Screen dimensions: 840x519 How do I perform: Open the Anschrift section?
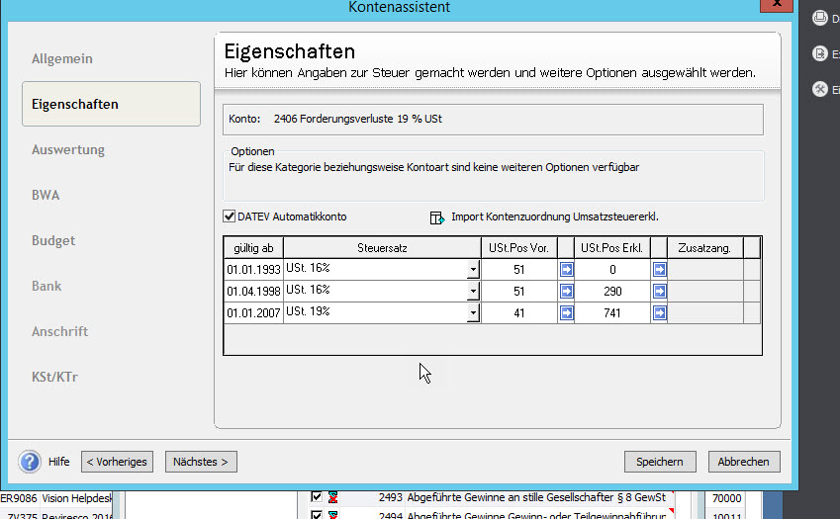pyautogui.click(x=60, y=332)
